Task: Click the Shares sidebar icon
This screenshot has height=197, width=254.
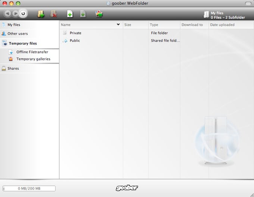Action: pos(4,68)
